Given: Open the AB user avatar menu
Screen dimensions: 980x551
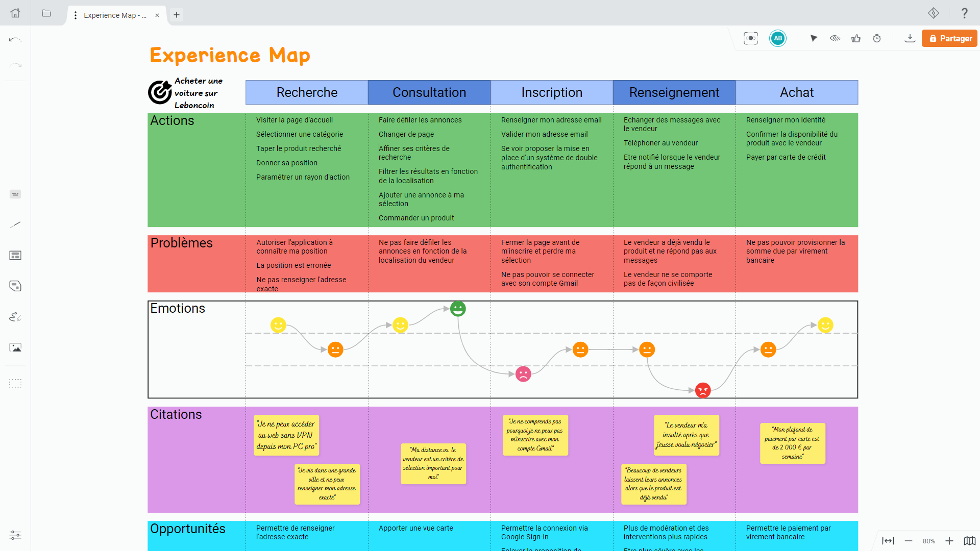Looking at the screenshot, I should (777, 38).
